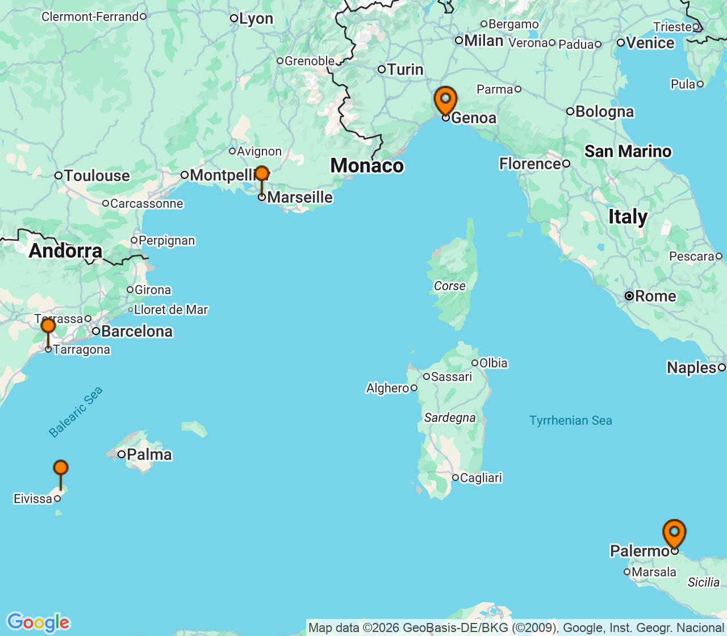This screenshot has width=727, height=636.
Task: Click the Carcassonne city label
Action: click(147, 203)
